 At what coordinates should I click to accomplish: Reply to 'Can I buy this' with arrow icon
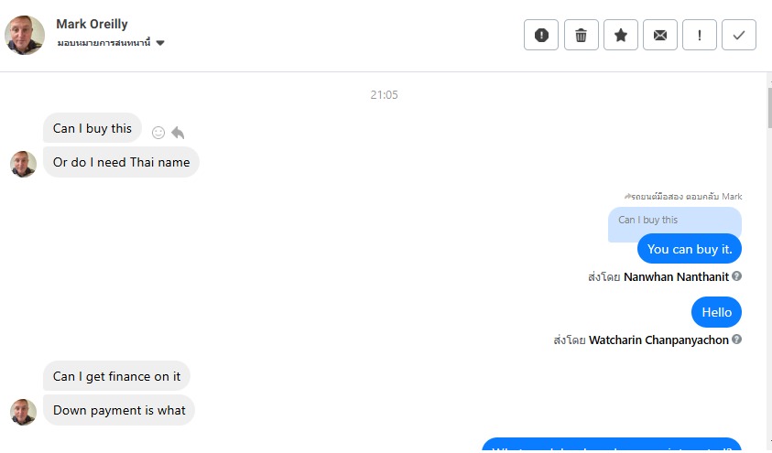point(178,133)
